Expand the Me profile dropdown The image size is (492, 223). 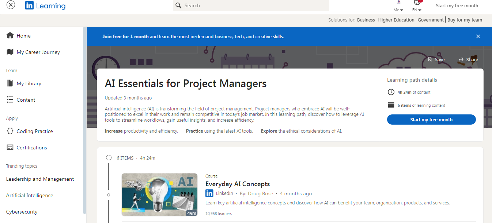pos(398,10)
